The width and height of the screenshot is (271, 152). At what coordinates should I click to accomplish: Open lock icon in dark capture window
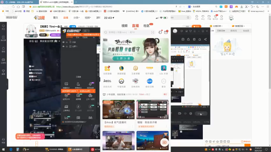point(188,39)
